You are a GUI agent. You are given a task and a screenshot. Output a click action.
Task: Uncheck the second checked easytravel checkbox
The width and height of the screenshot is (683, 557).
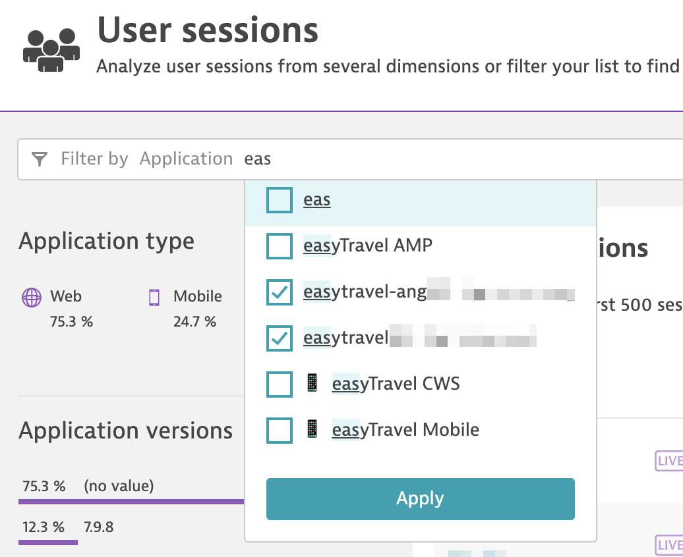280,338
